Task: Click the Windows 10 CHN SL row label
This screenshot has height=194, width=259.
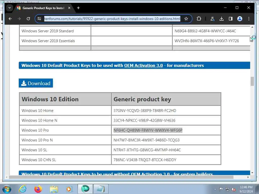Action: click(x=39, y=160)
